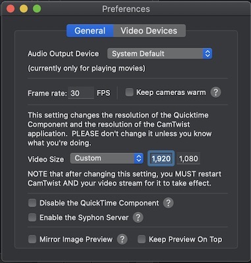Click the Audio Output Device dropdown arrows
Viewport: 251px width, 263px height.
point(208,54)
